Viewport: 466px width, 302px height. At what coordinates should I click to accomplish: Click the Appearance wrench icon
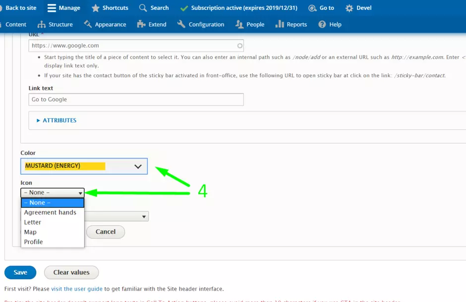coord(88,24)
